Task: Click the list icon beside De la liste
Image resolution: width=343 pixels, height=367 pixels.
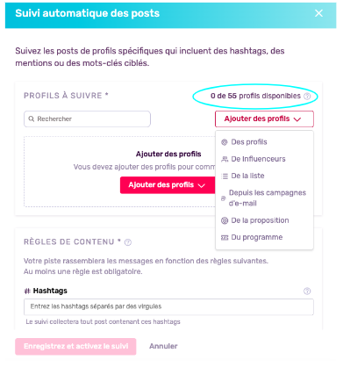Action: (x=225, y=176)
